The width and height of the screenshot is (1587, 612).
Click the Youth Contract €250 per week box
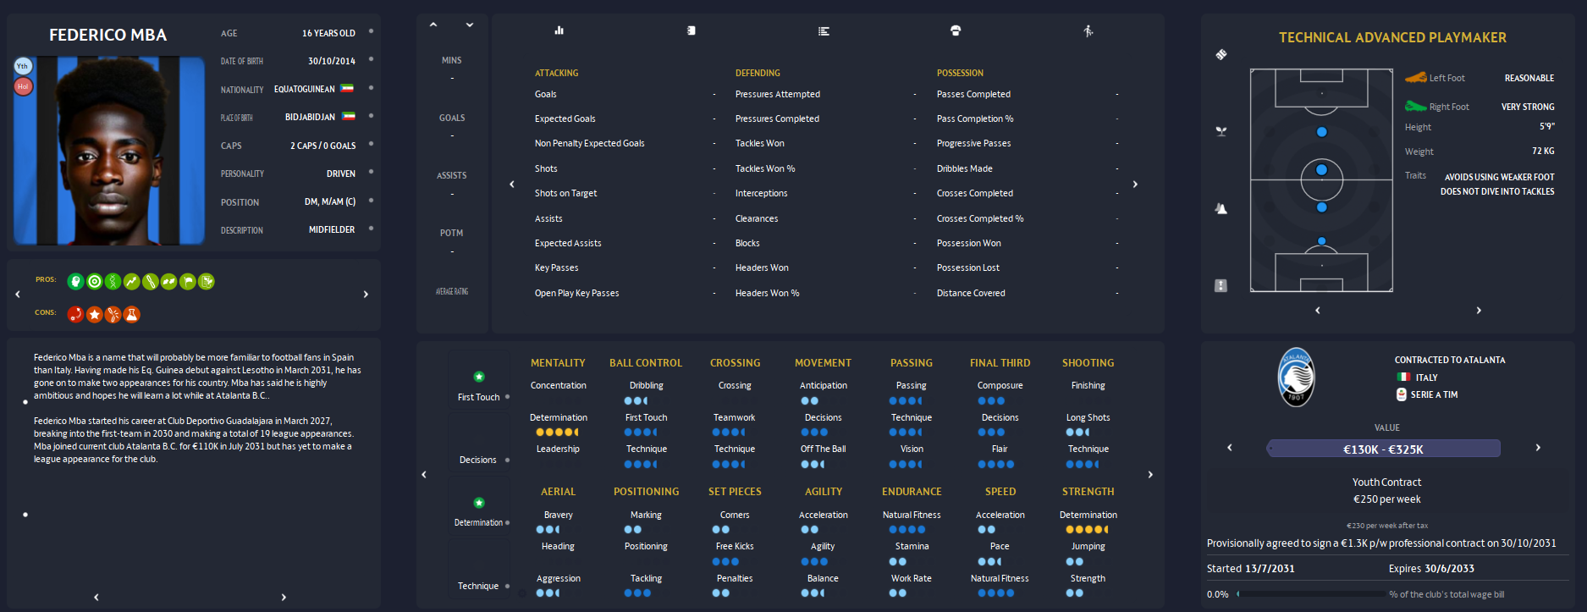1386,490
